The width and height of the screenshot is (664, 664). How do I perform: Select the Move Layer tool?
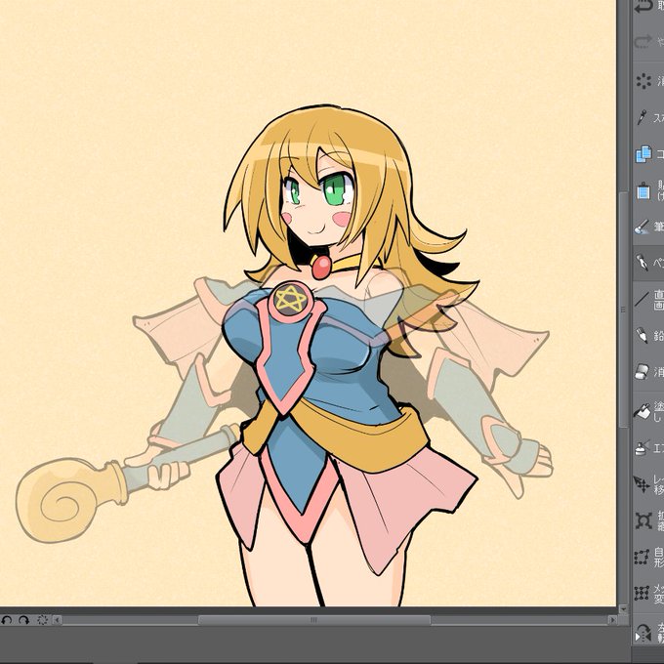pos(642,483)
